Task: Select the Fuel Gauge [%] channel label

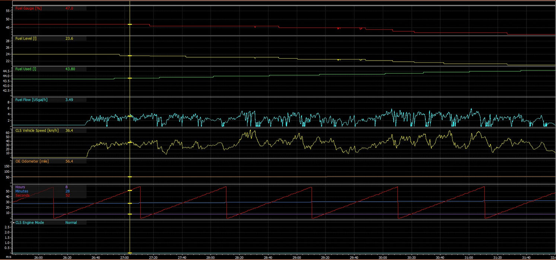Action: click(28, 8)
